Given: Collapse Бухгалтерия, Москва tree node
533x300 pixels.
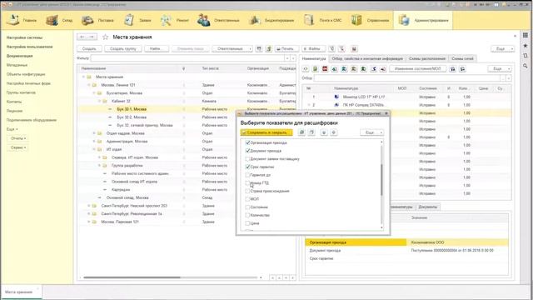Looking at the screenshot, I should tap(94, 92).
